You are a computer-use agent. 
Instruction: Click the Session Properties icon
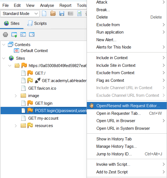(79, 14)
